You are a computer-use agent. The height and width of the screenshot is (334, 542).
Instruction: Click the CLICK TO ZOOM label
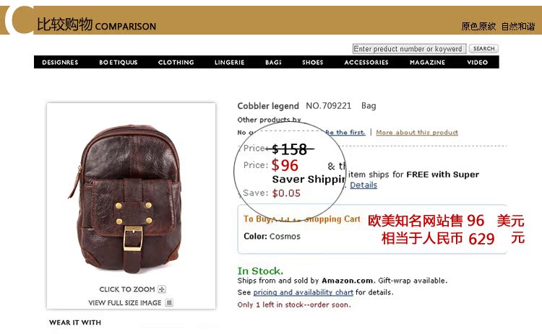127,289
